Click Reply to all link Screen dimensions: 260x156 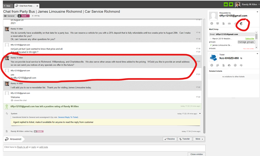click(x=23, y=147)
